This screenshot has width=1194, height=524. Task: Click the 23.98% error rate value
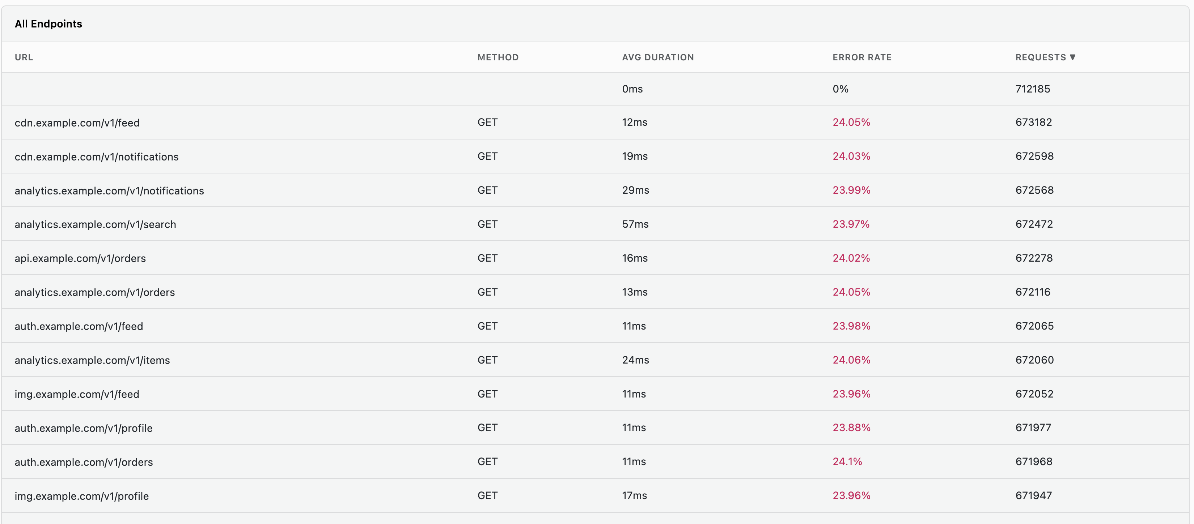tap(851, 326)
